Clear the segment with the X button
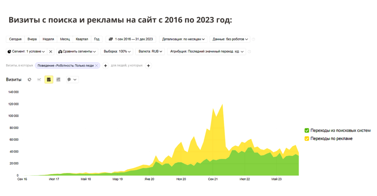The image size is (377, 196). (51, 51)
